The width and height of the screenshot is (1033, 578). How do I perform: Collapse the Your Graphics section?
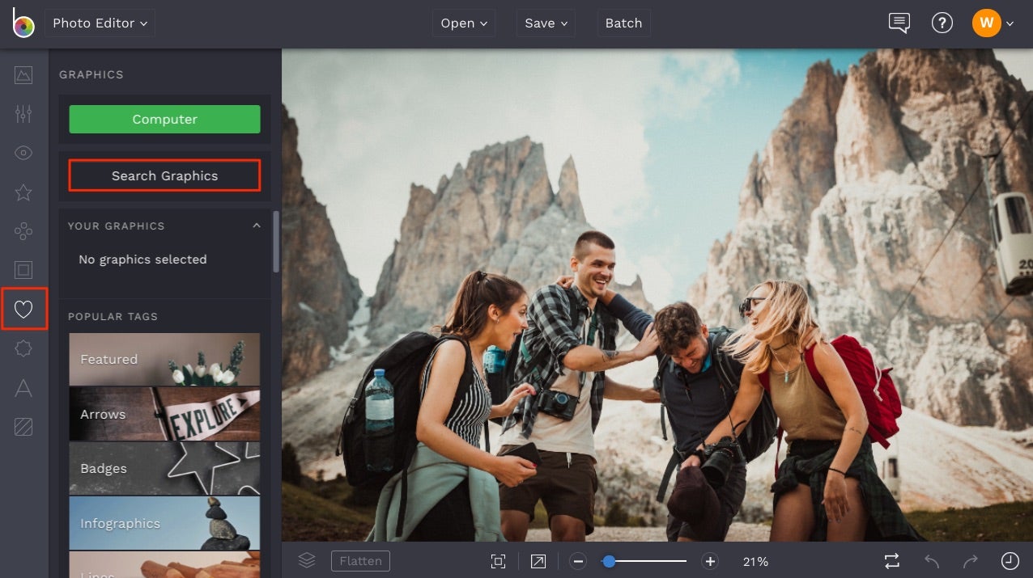pyautogui.click(x=256, y=226)
